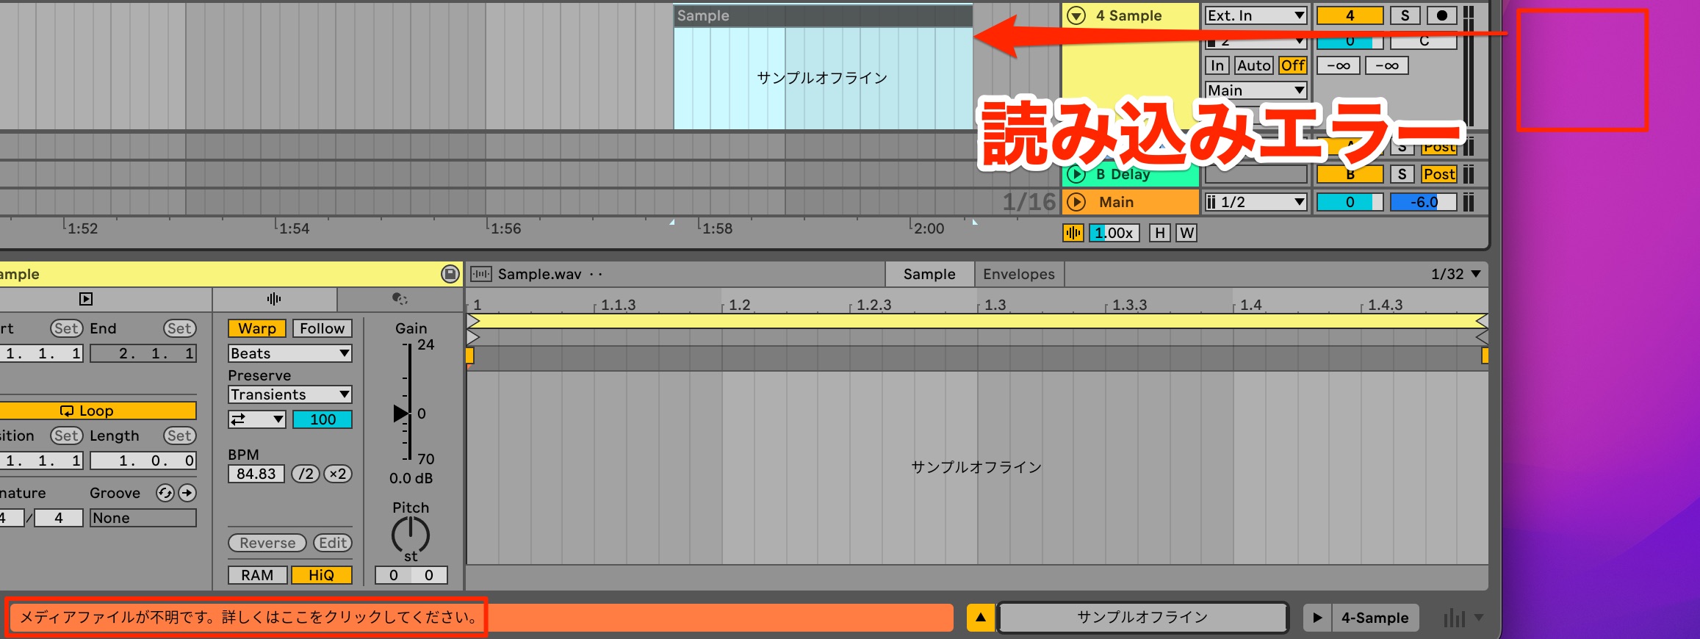Open the 1/32 grid dropdown
This screenshot has width=1700, height=639.
(1455, 274)
